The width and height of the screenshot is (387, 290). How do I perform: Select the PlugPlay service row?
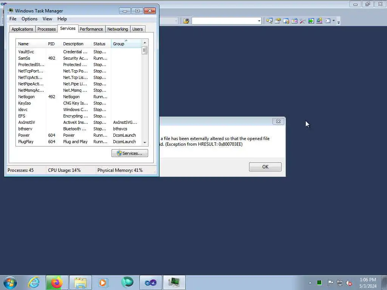click(x=79, y=142)
